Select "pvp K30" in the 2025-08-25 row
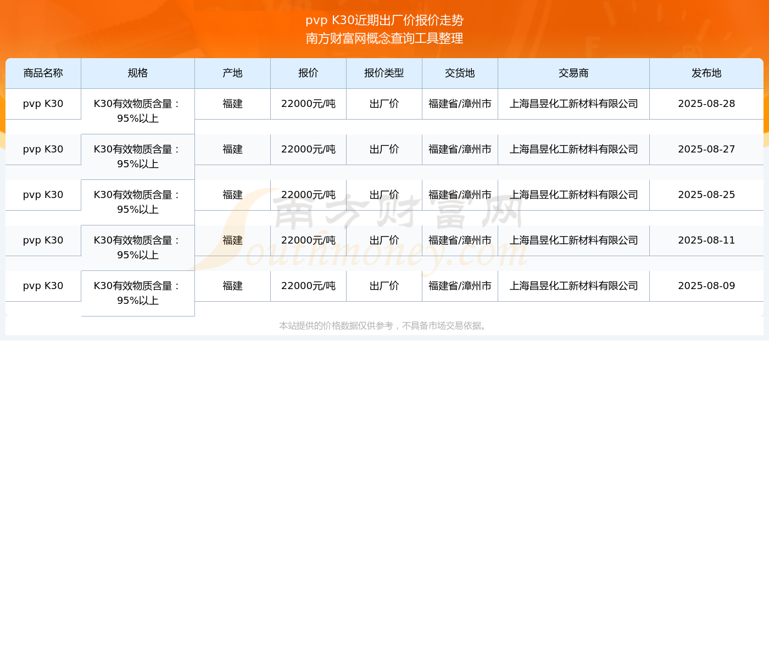This screenshot has height=661, width=769. [43, 195]
